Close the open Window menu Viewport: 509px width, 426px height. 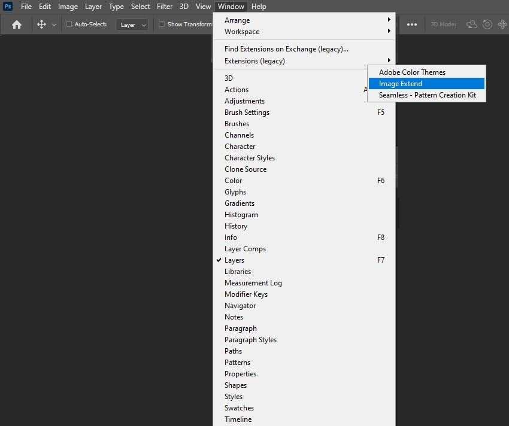click(x=231, y=7)
